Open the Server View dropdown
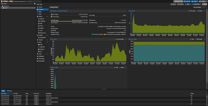 click(x=17, y=4)
